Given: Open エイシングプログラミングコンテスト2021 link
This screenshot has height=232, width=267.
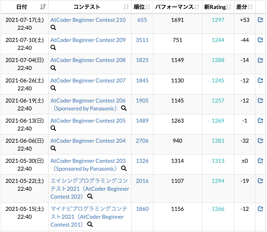Looking at the screenshot, I should [x=90, y=189].
